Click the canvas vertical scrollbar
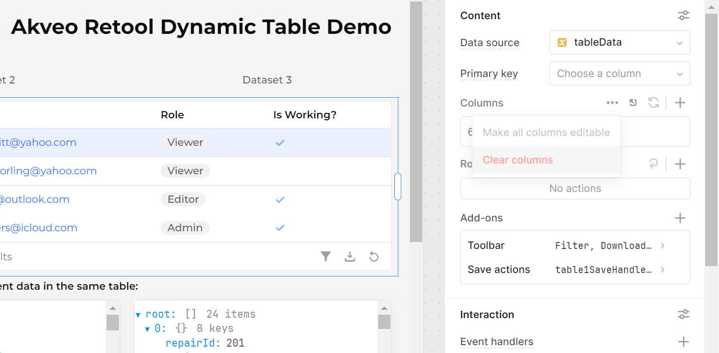 pos(416,121)
